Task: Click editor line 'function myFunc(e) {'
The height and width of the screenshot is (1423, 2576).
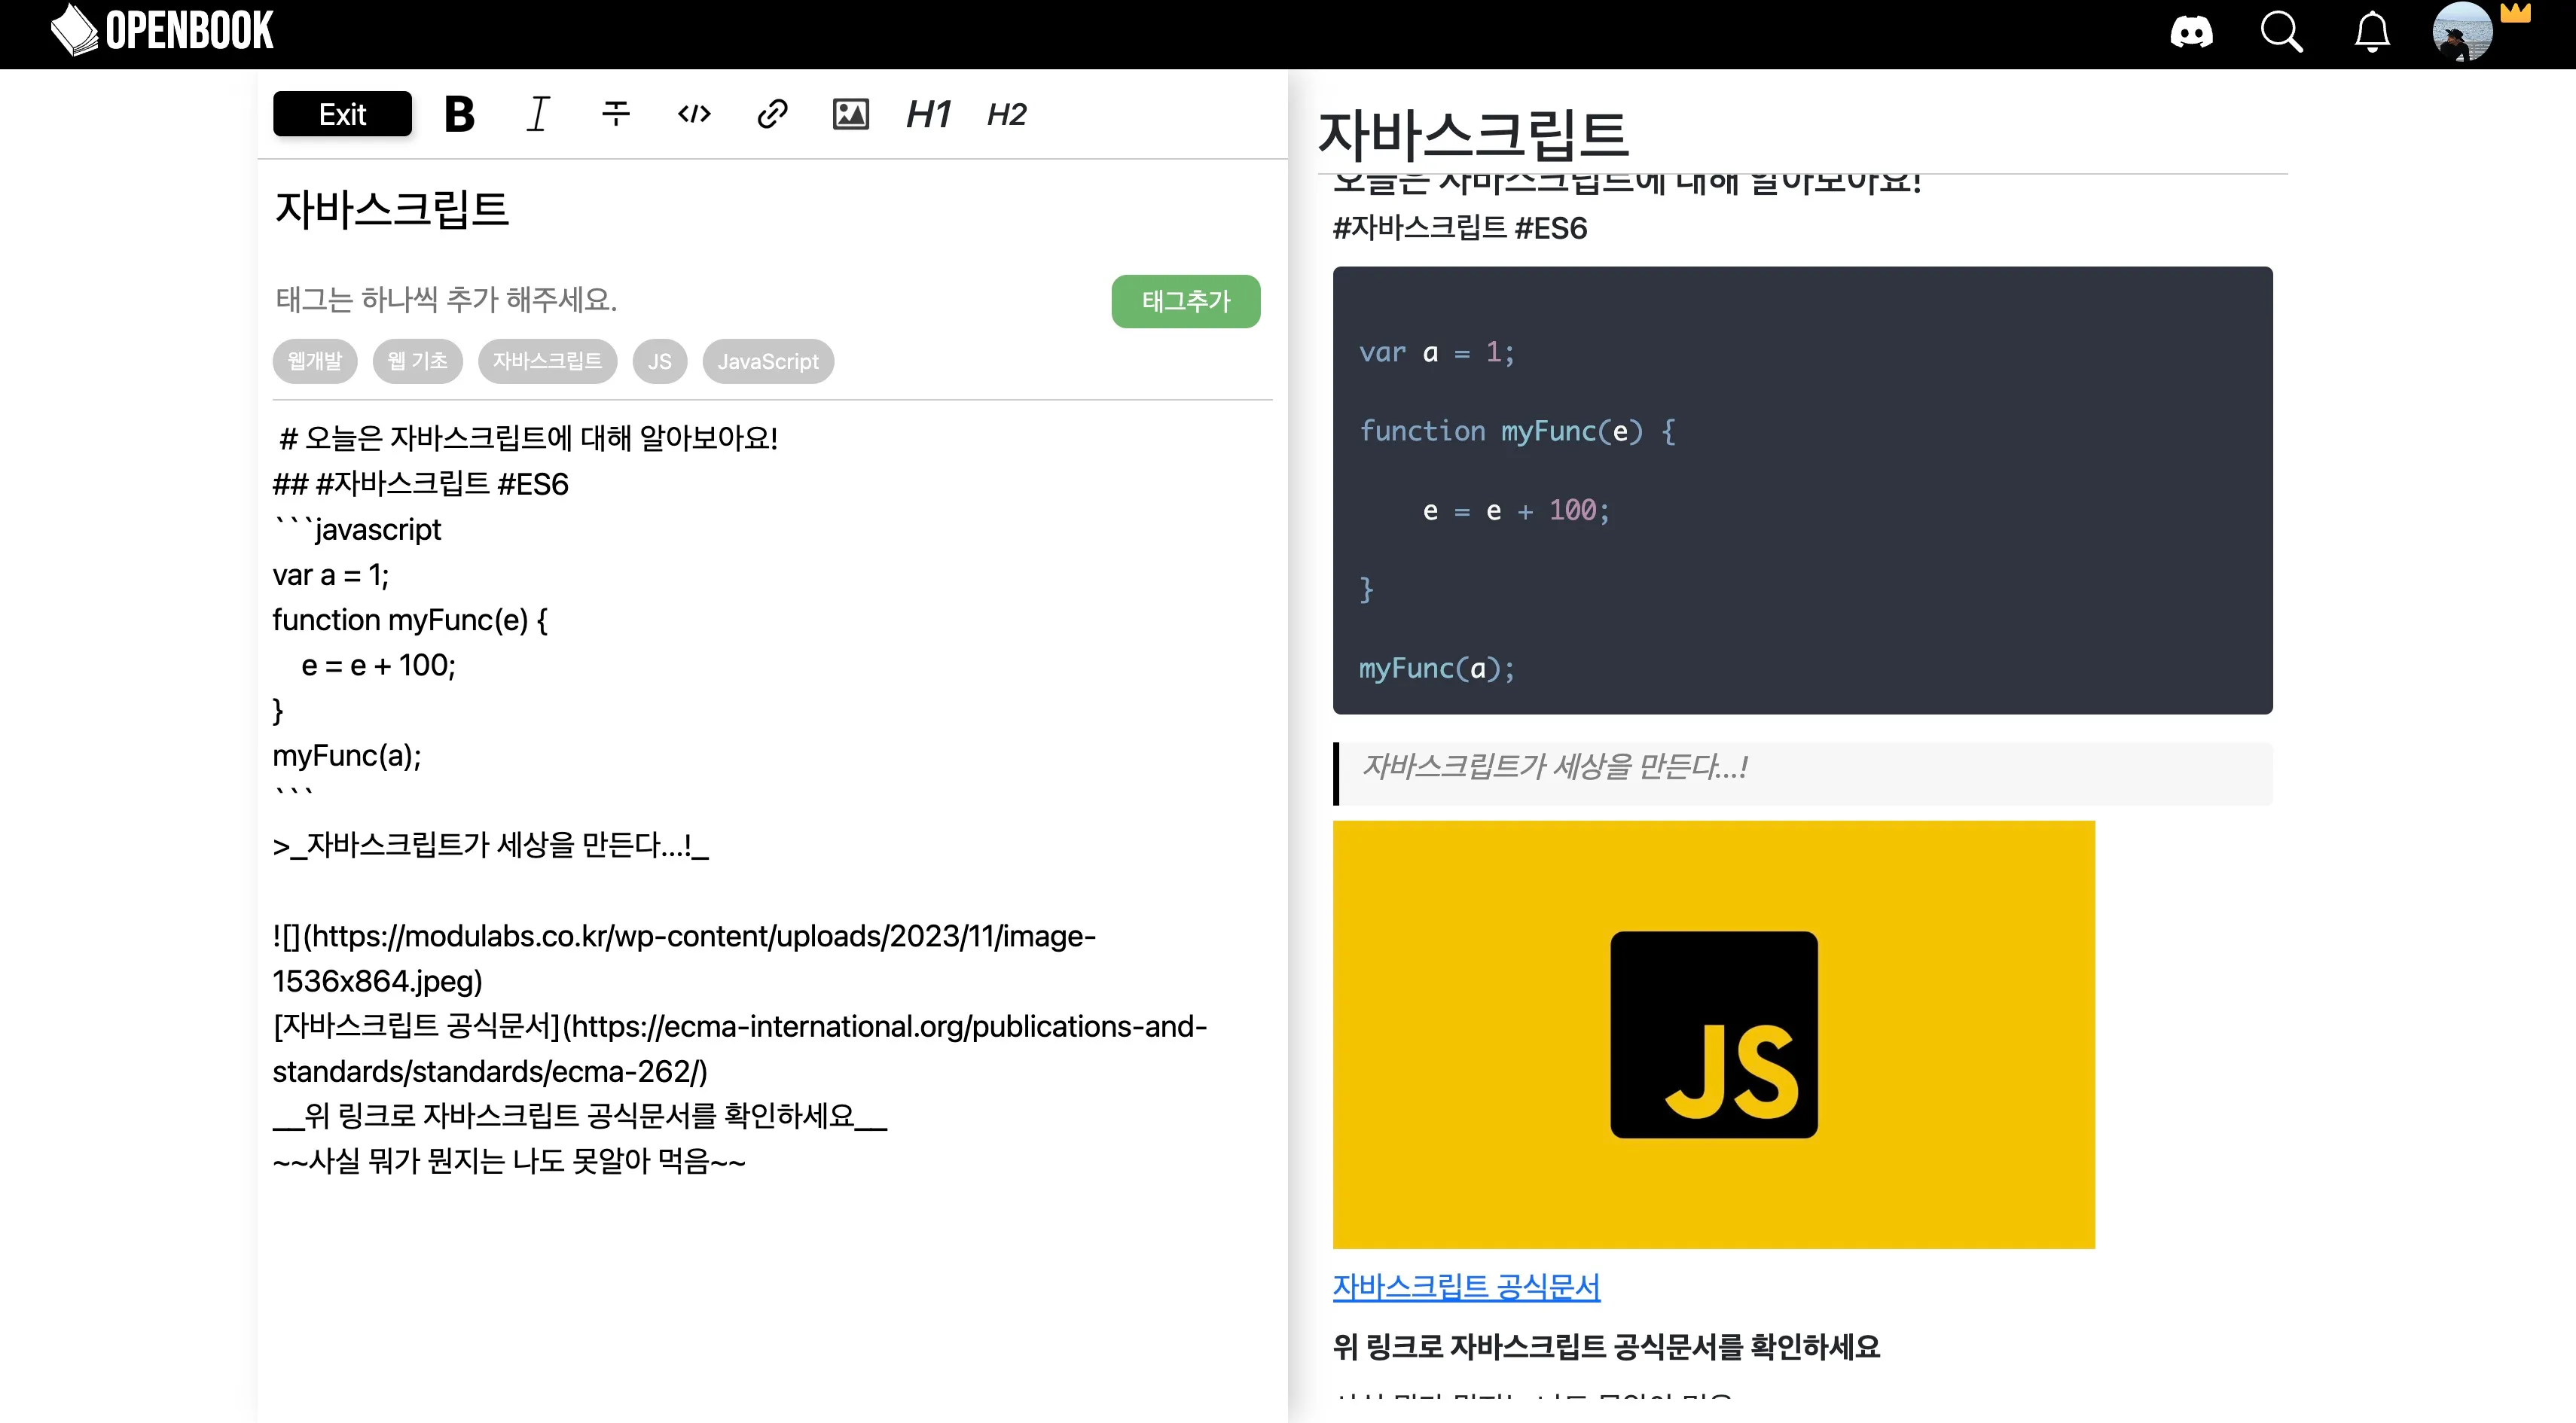Action: (x=410, y=620)
